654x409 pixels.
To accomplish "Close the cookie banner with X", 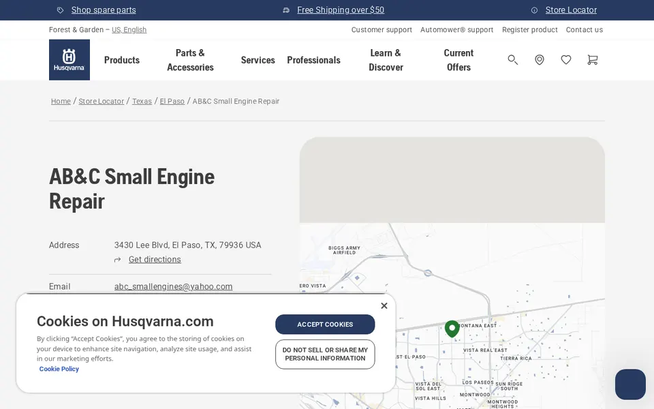I will click(x=384, y=306).
